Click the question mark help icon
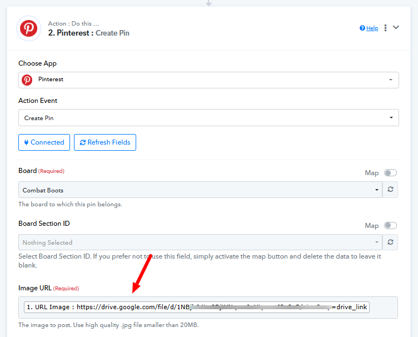 362,28
